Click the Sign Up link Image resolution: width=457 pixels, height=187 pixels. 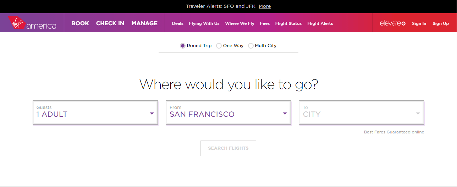coord(441,23)
